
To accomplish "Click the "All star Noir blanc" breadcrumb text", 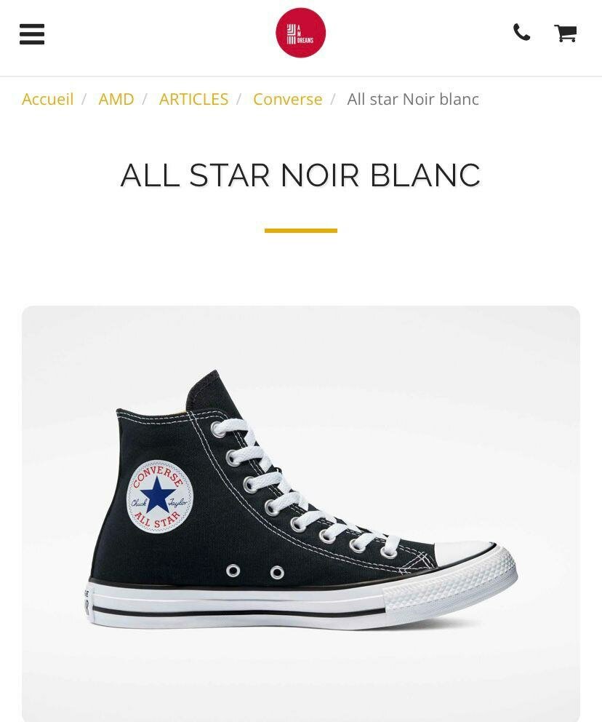I will 412,99.
